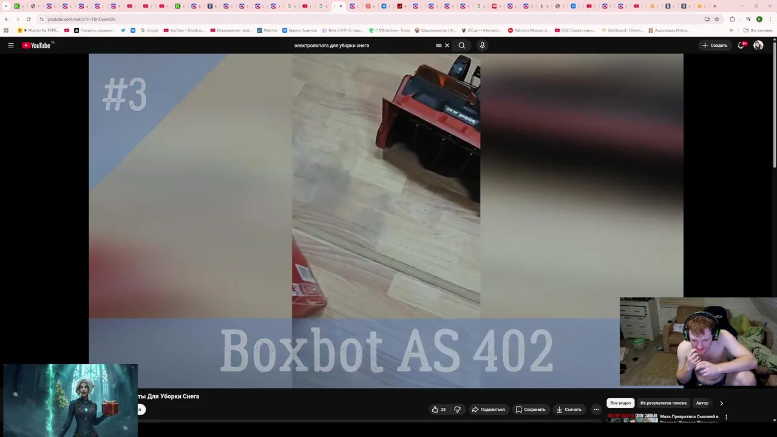Open the Кирилл Зырянов bookmark
The width and height of the screenshot is (777, 437).
click(x=300, y=30)
